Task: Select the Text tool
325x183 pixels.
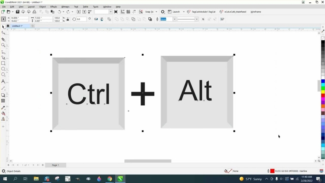Action: (3, 81)
